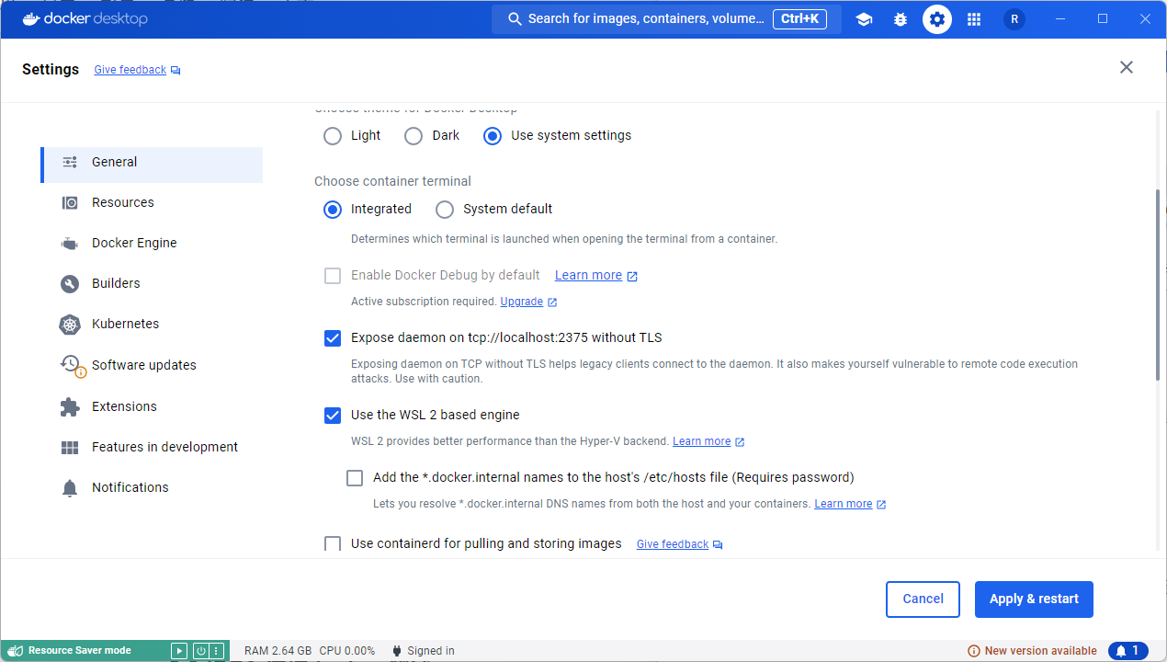Open the Kubernetes settings tab
1167x662 pixels.
[153, 324]
